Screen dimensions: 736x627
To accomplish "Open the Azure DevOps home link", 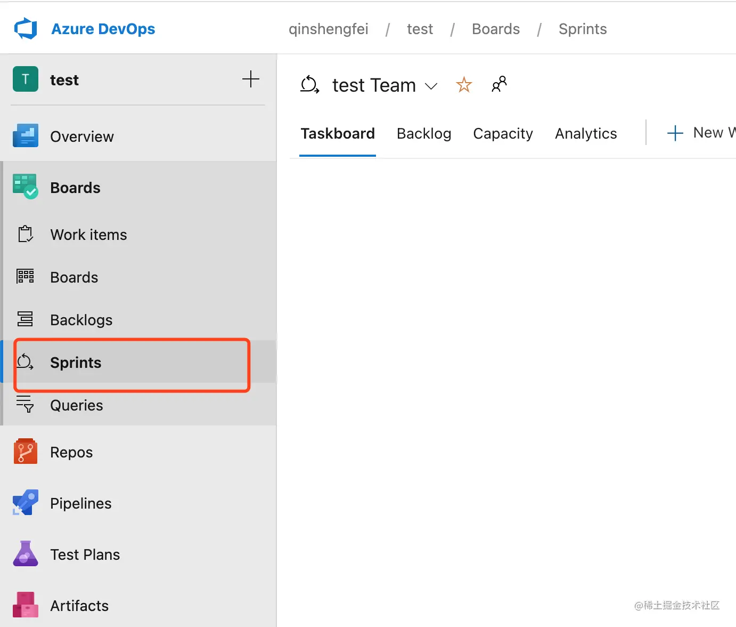I will [103, 29].
